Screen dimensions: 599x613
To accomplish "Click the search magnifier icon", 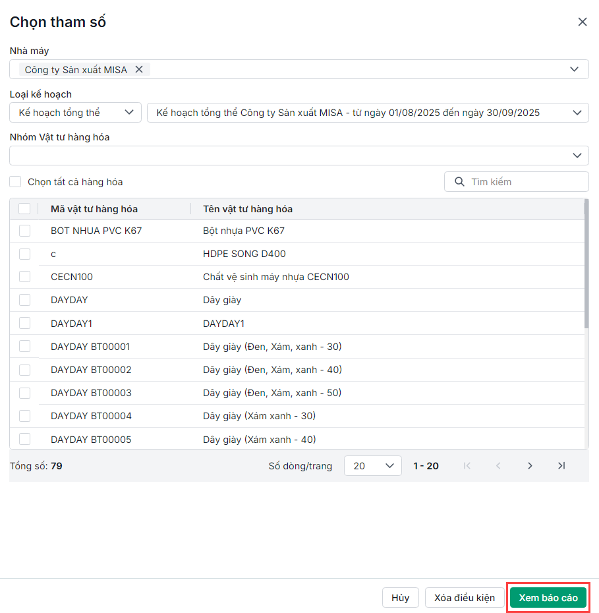I will [459, 182].
